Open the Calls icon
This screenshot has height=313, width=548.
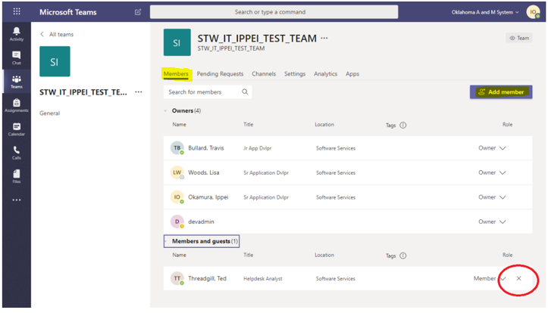pos(16,152)
